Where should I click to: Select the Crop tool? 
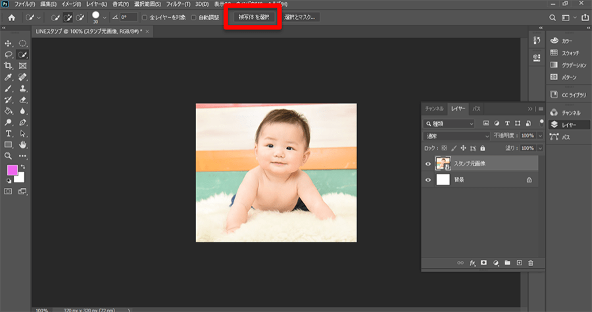[x=9, y=66]
